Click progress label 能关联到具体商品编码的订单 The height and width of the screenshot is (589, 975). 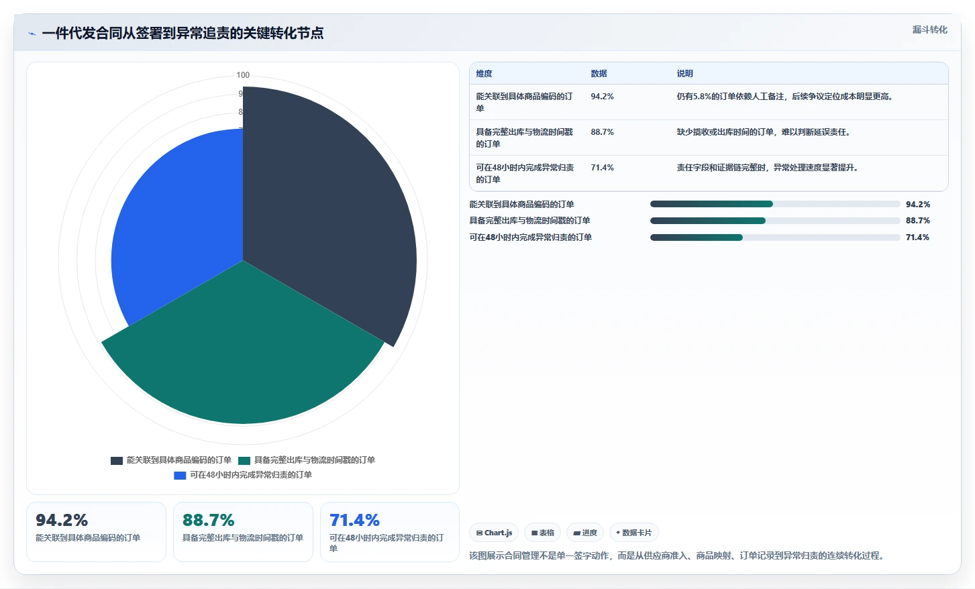click(x=521, y=205)
